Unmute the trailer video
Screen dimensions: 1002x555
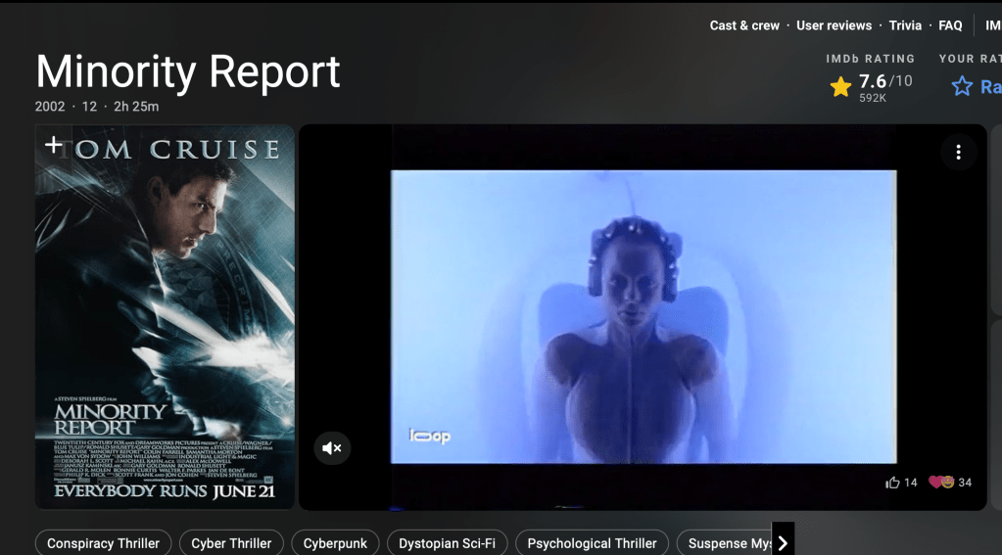[332, 448]
